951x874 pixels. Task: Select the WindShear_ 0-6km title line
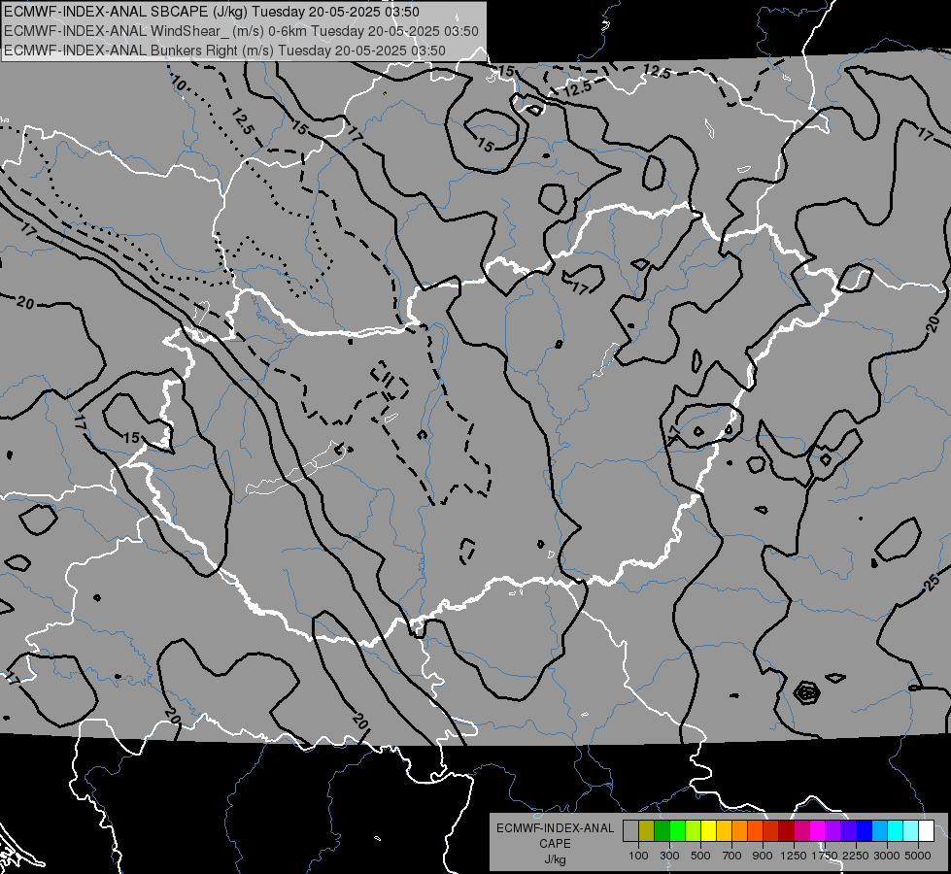[241, 31]
